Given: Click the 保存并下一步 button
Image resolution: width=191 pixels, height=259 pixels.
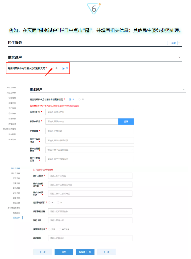Looking at the screenshot, I should (85, 252).
